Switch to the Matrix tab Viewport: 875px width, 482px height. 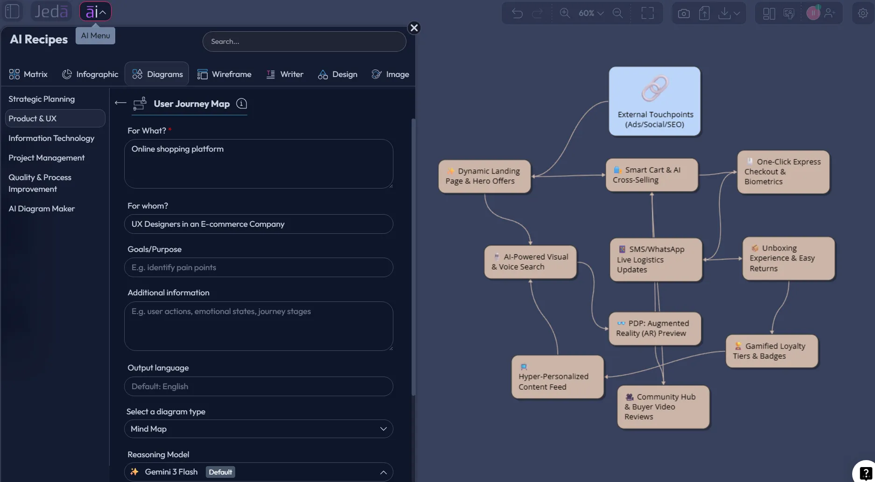28,74
